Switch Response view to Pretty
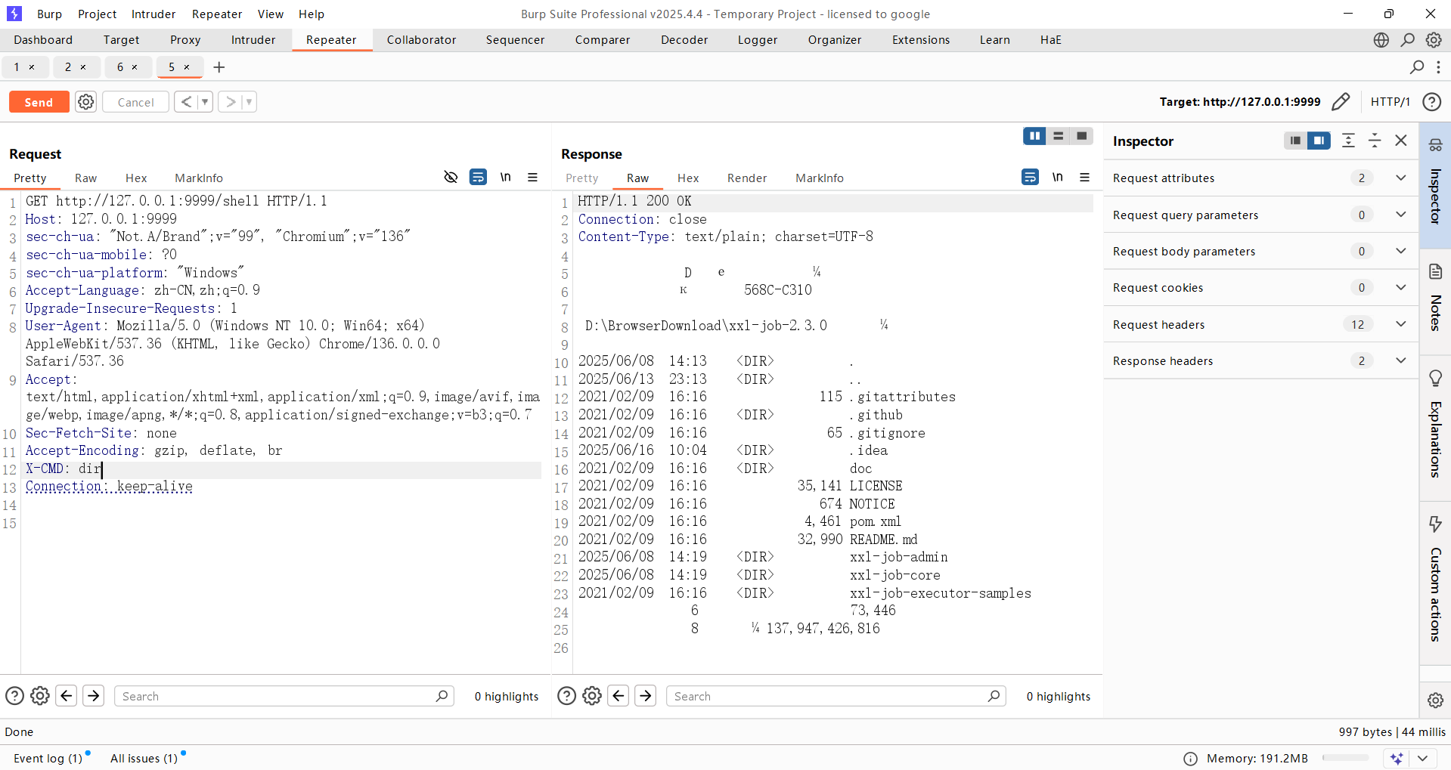This screenshot has height=770, width=1451. pyautogui.click(x=581, y=178)
